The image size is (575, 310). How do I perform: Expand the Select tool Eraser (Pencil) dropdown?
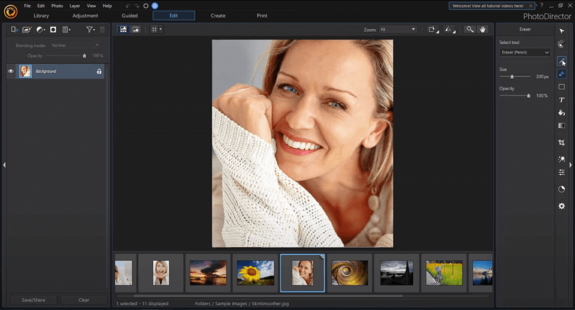(x=525, y=53)
